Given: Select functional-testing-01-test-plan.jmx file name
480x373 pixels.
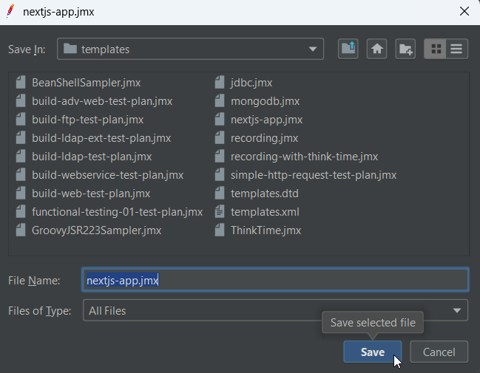Looking at the screenshot, I should (x=118, y=212).
